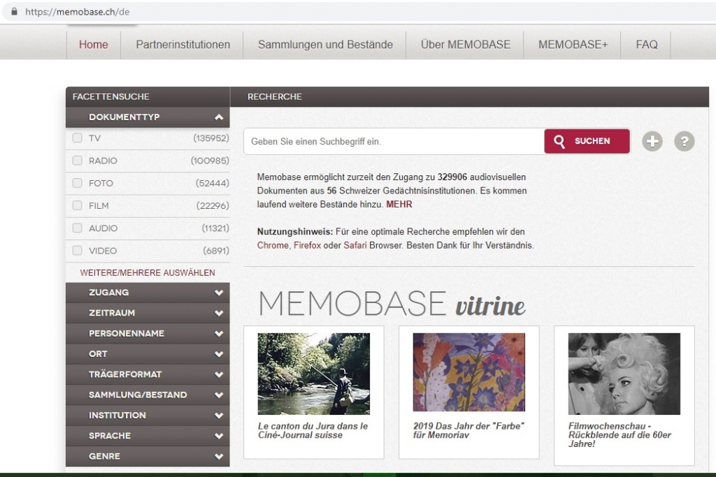Open the Chrome browser link
716x477 pixels.
273,245
